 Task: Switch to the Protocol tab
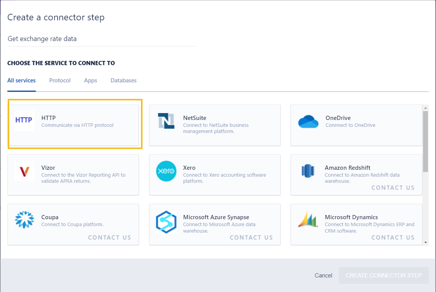click(60, 80)
